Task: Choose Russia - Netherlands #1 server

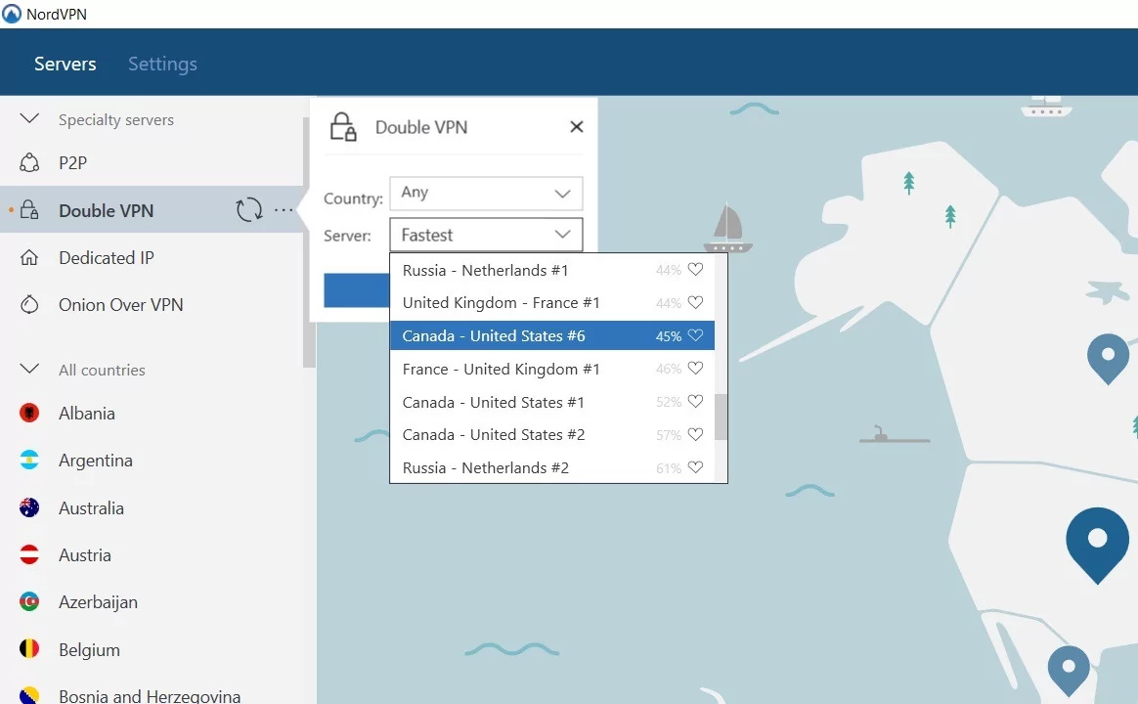Action: 551,270
